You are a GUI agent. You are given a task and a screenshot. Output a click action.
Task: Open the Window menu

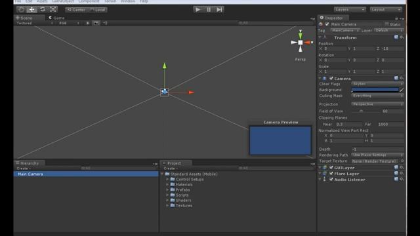pyautogui.click(x=128, y=1)
